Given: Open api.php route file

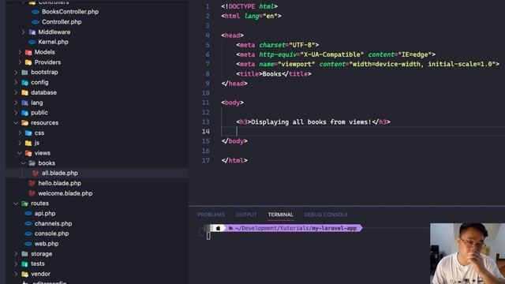Looking at the screenshot, I should (45, 213).
